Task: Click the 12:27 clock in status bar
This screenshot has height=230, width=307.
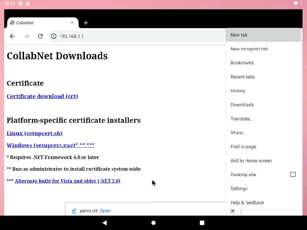Action: 9,4
